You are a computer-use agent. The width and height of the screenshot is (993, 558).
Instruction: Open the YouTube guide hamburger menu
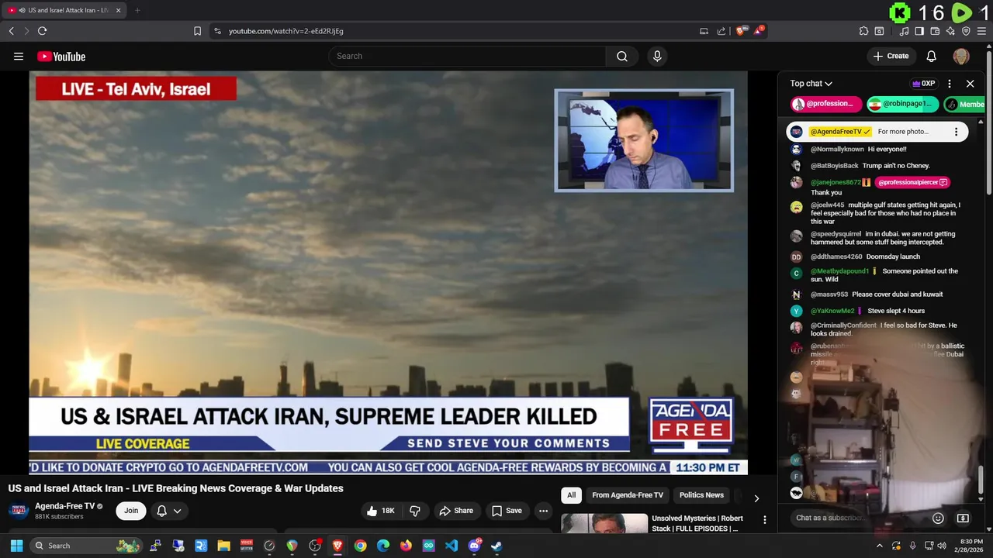(19, 56)
